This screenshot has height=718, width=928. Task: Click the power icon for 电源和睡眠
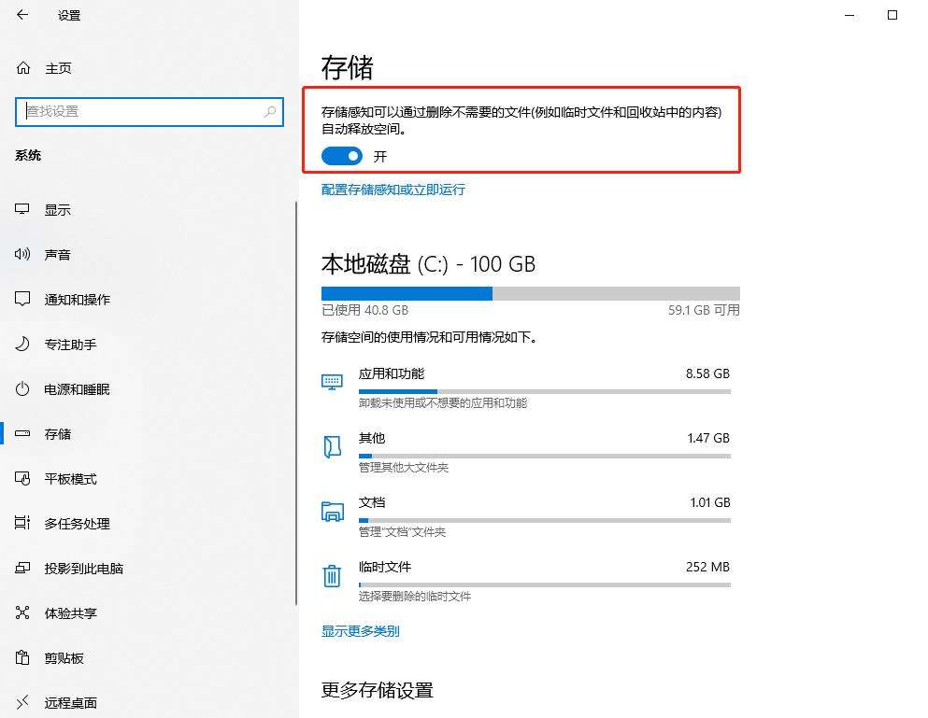[22, 389]
